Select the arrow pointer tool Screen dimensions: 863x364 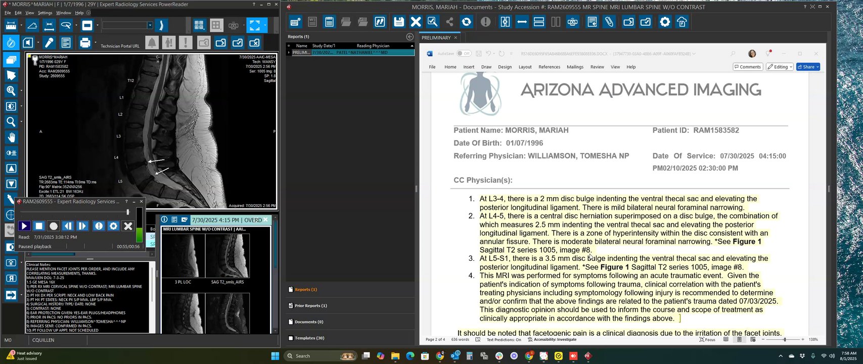(x=11, y=75)
